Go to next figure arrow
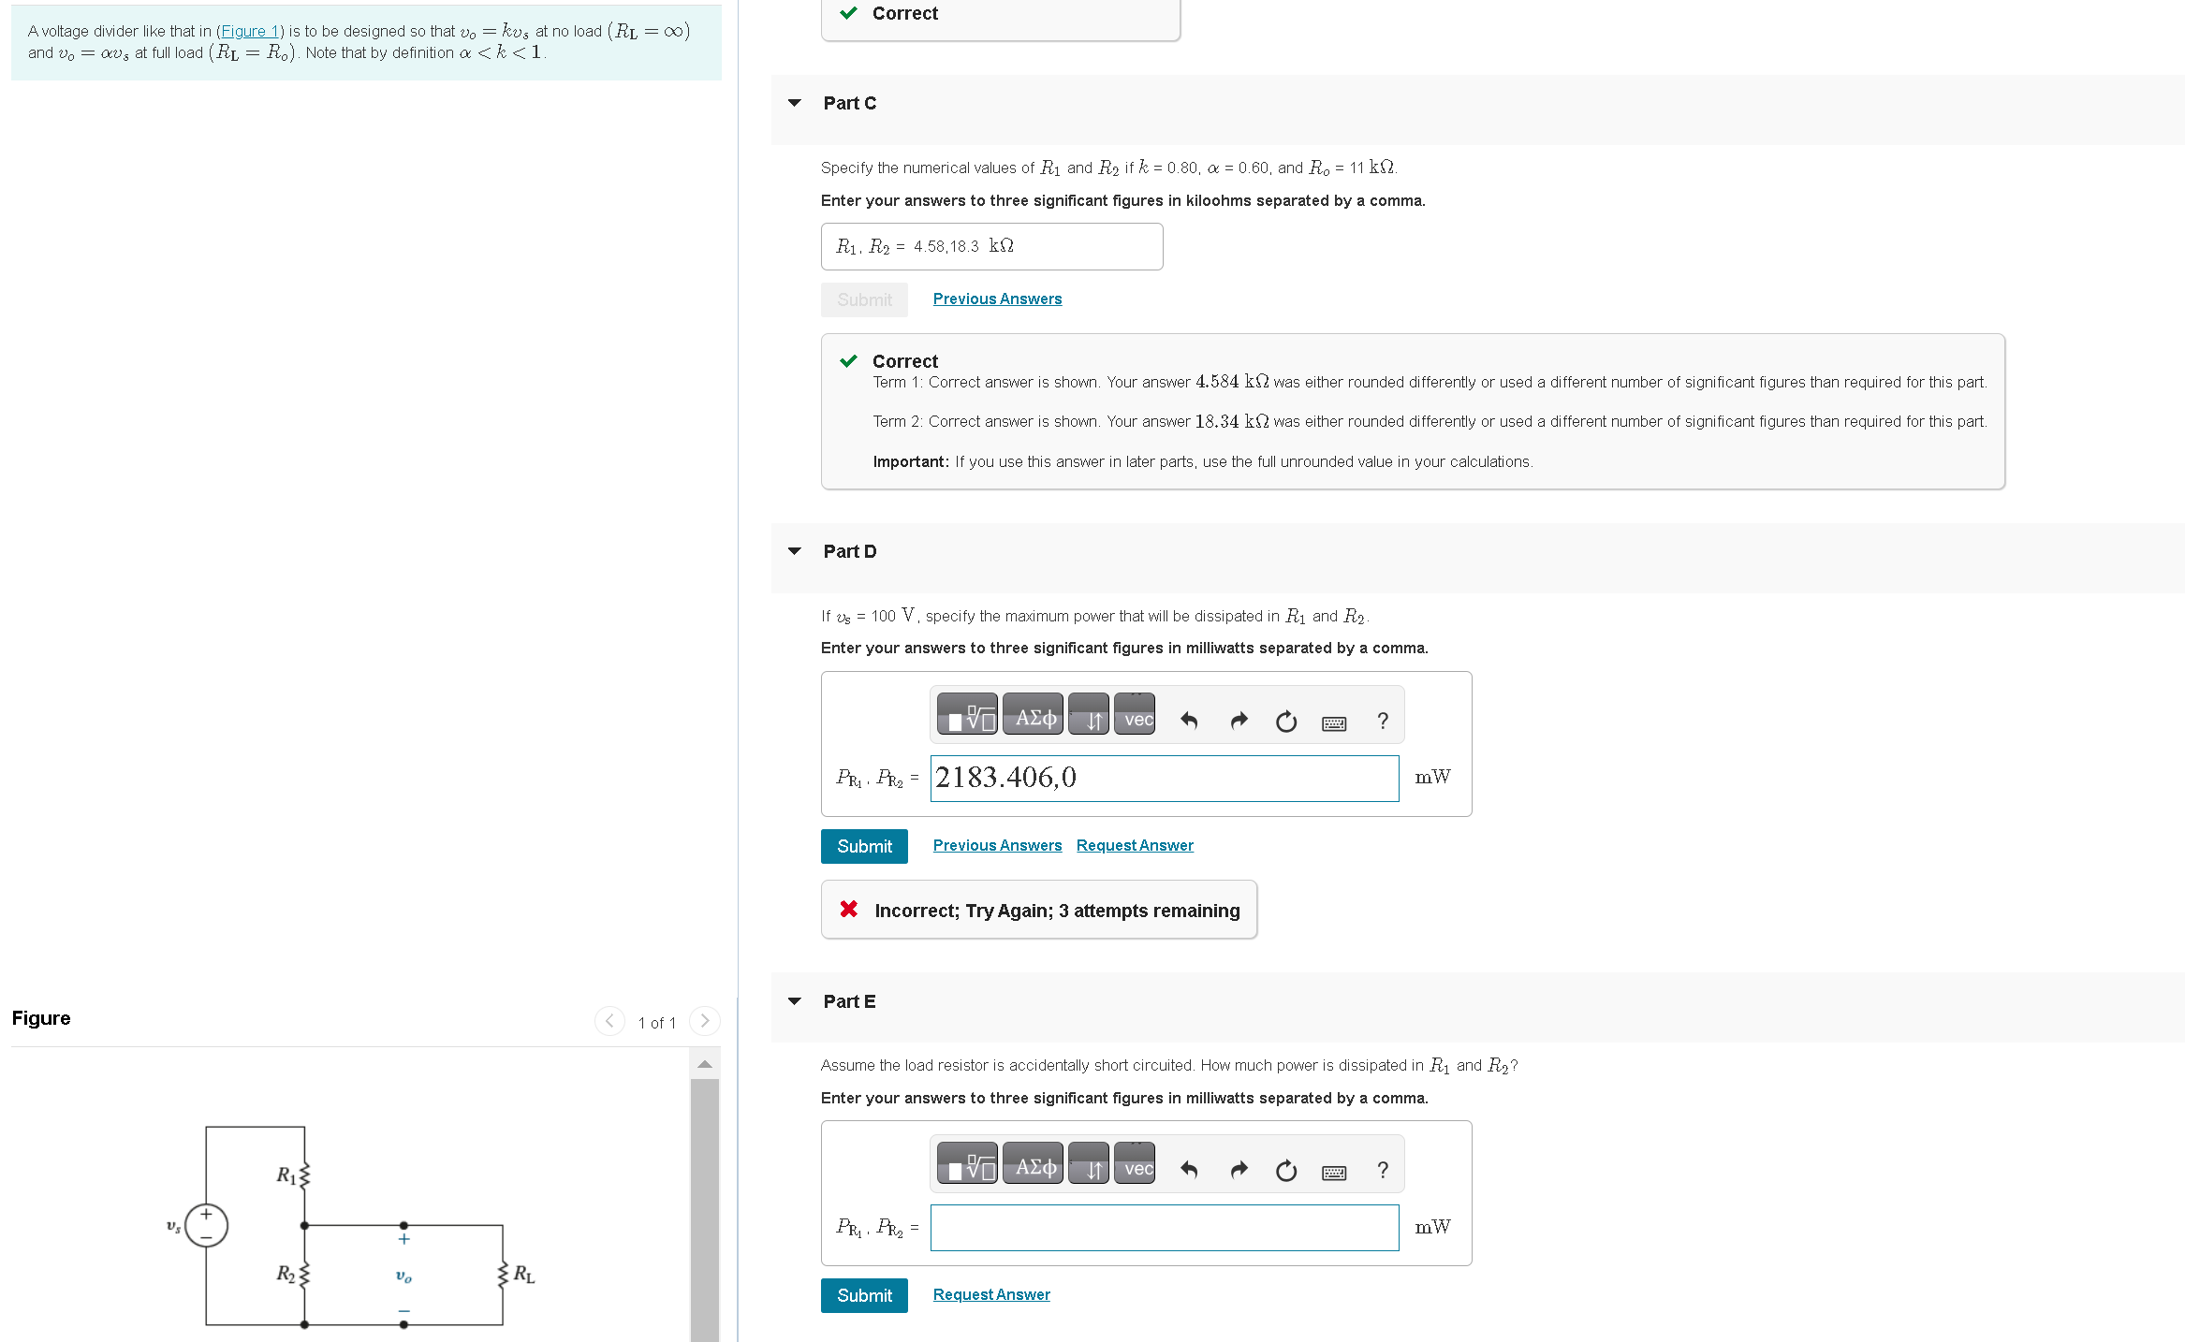This screenshot has width=2185, height=1342. (705, 1021)
